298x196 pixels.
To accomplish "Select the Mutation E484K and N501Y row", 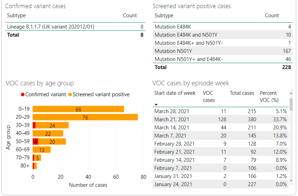I will (x=223, y=35).
